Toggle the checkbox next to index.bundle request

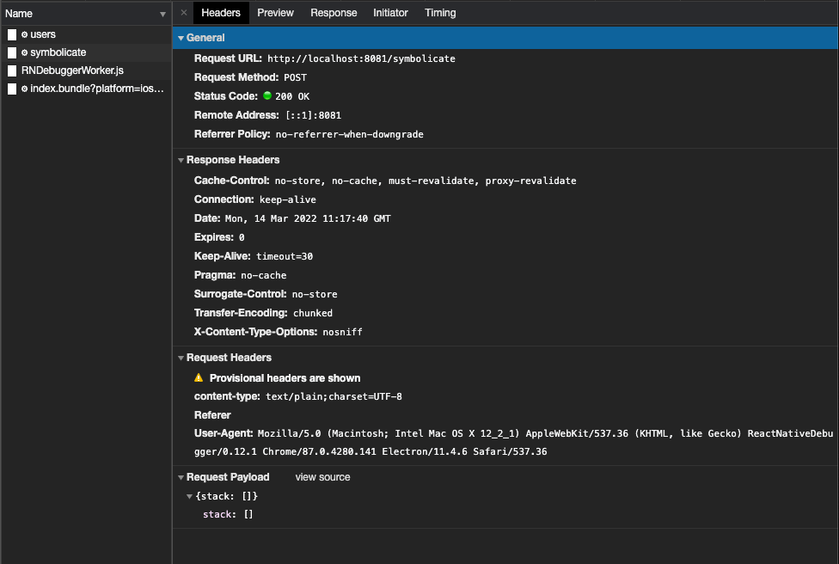coord(11,89)
